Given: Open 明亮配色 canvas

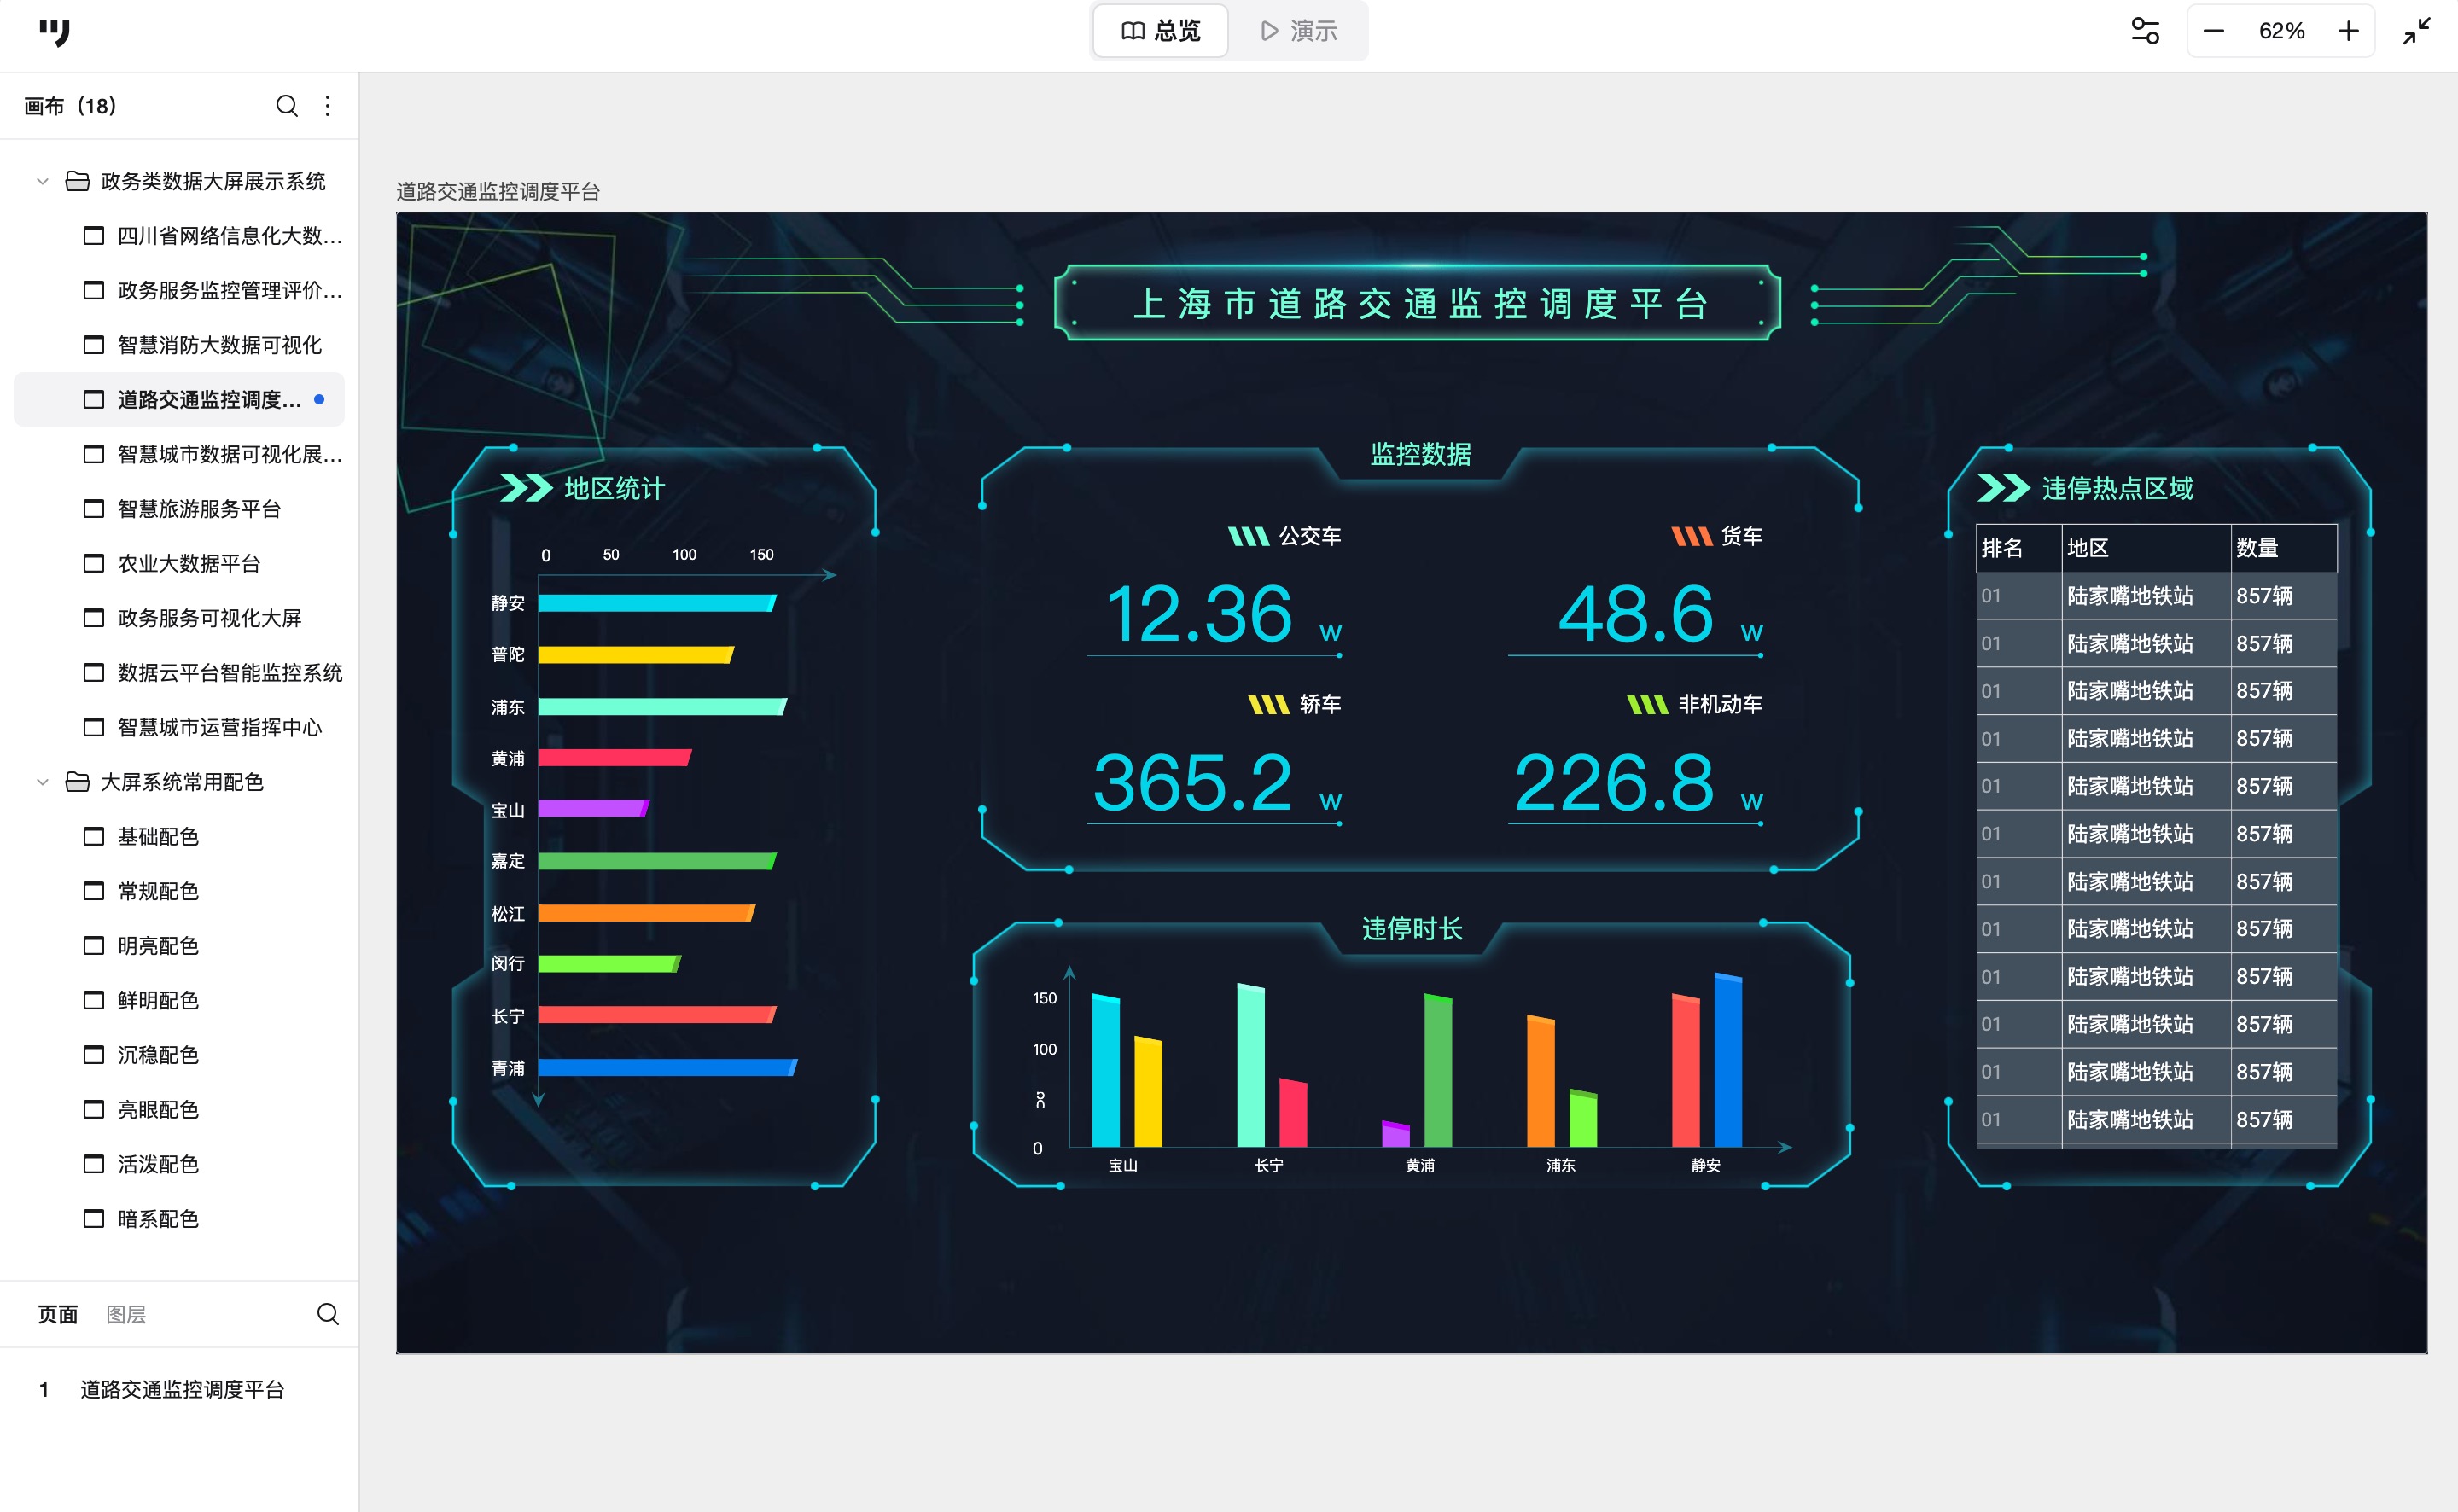Looking at the screenshot, I should coord(180,946).
